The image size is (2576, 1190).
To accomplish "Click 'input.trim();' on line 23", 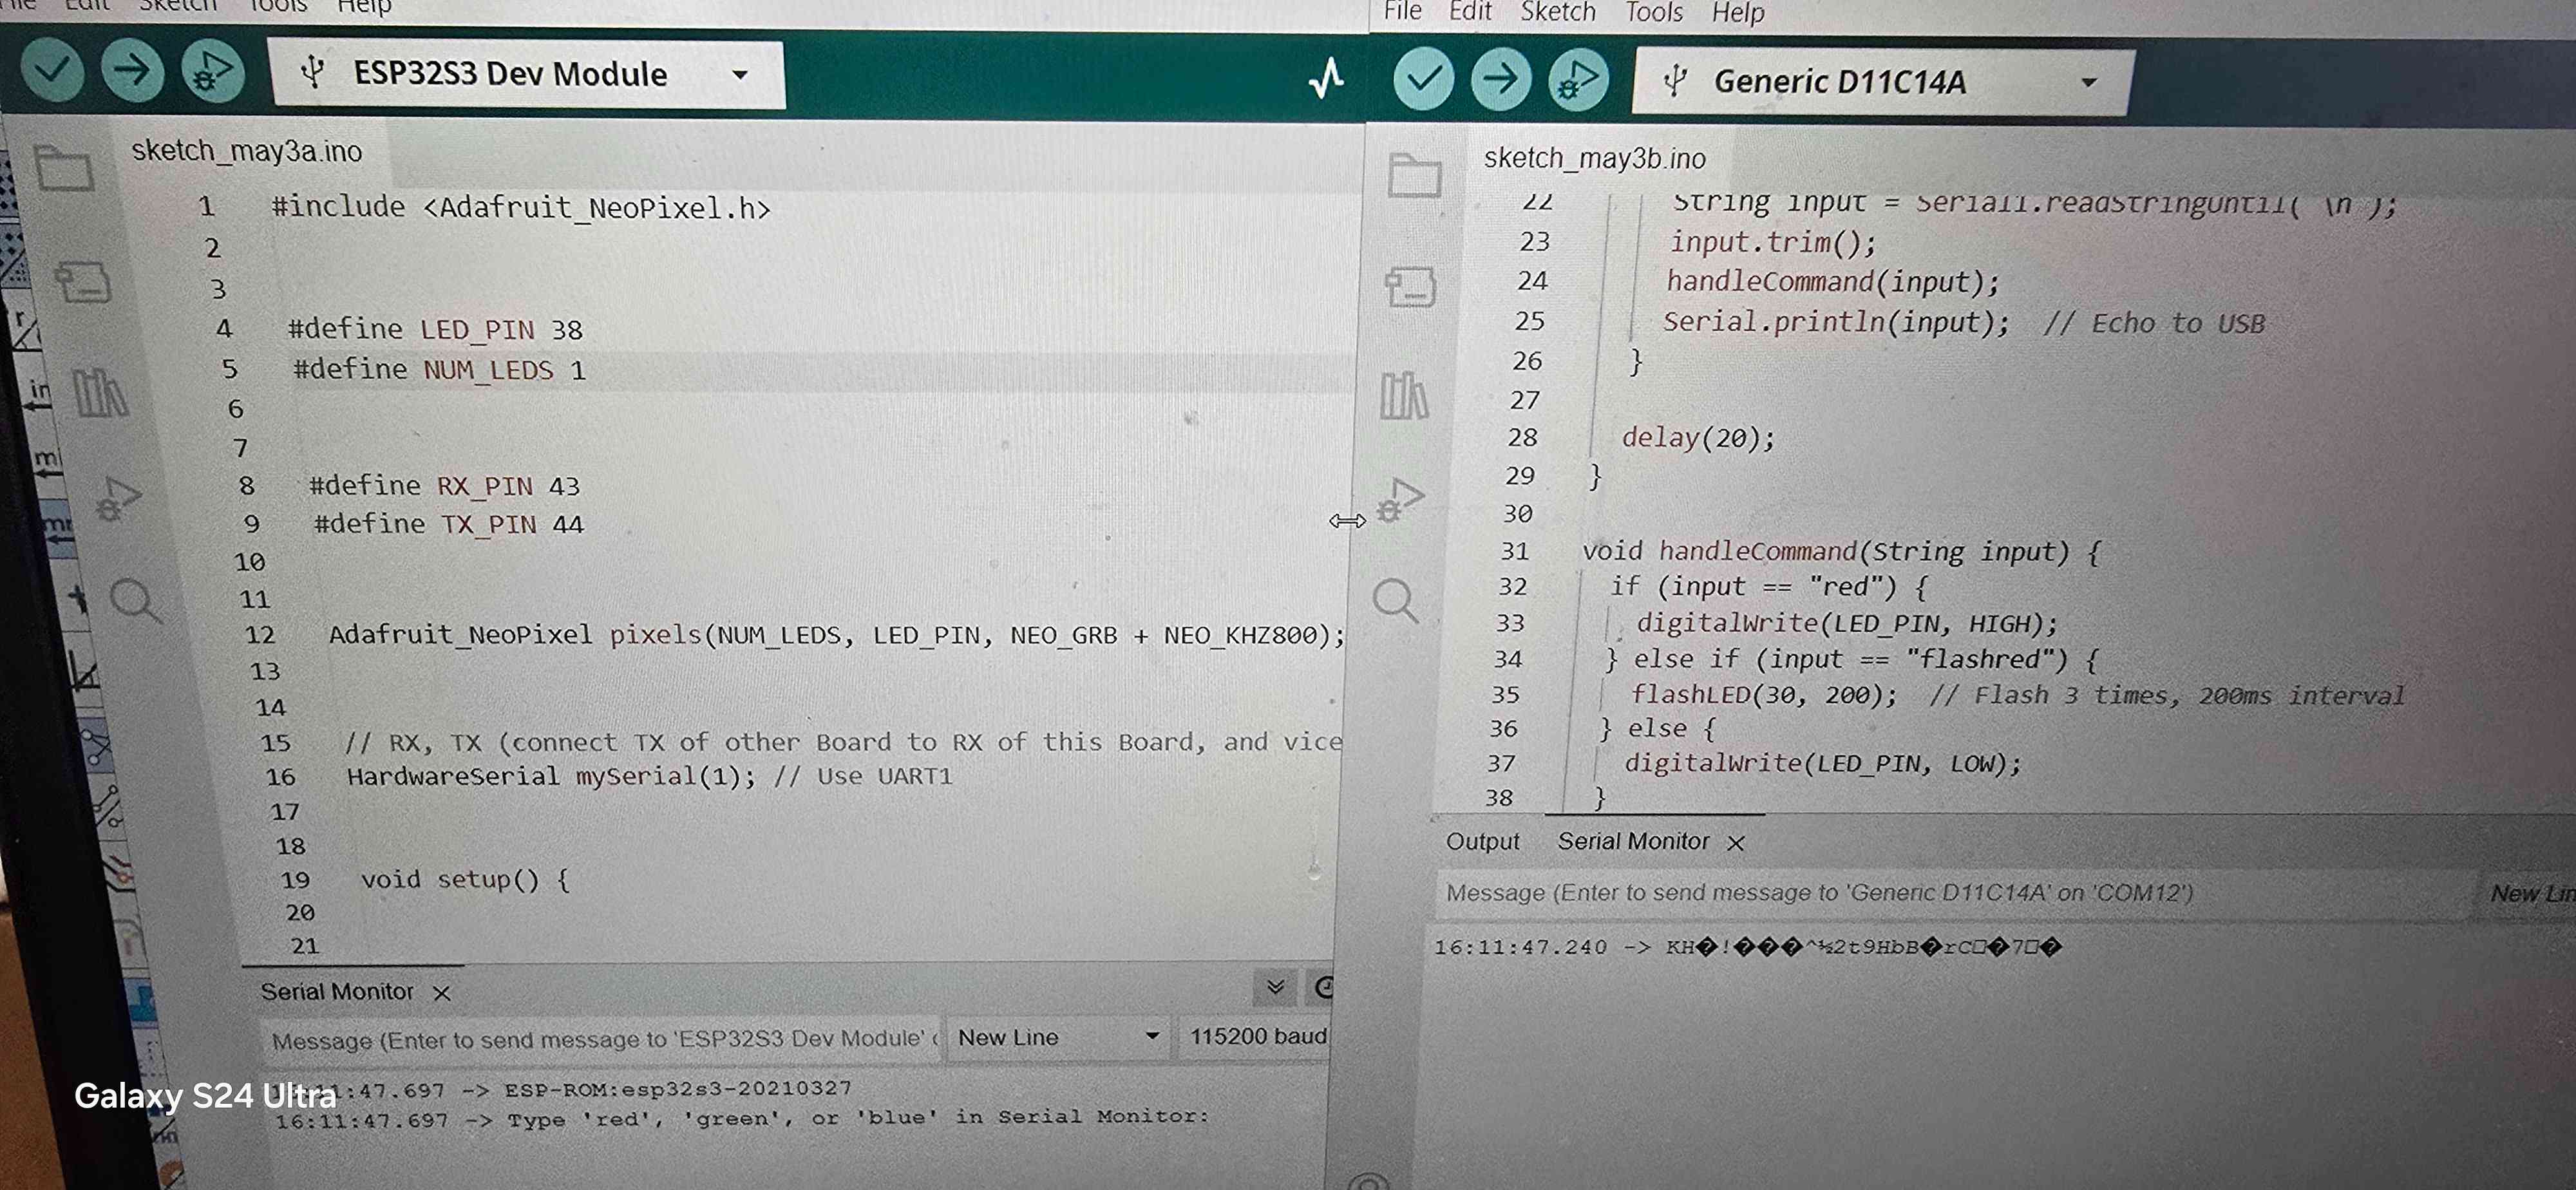I will [1772, 242].
